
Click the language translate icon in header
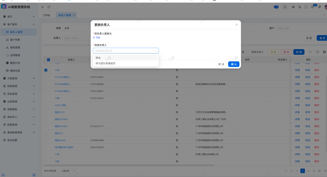pos(300,7)
